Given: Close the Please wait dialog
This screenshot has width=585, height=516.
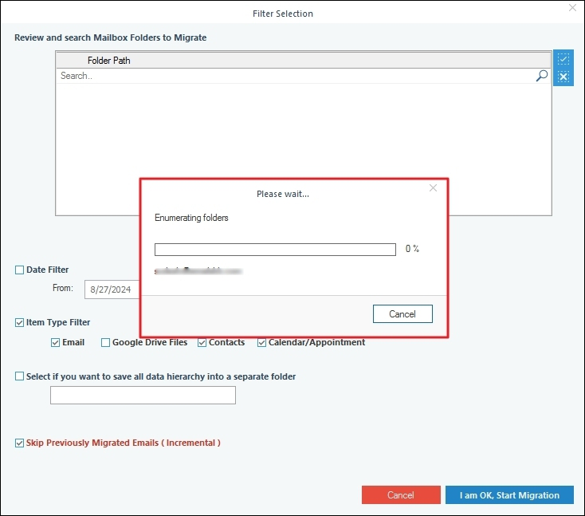Looking at the screenshot, I should pos(433,187).
